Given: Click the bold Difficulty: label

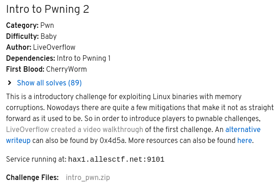Looking at the screenshot, I should pos(22,37).
